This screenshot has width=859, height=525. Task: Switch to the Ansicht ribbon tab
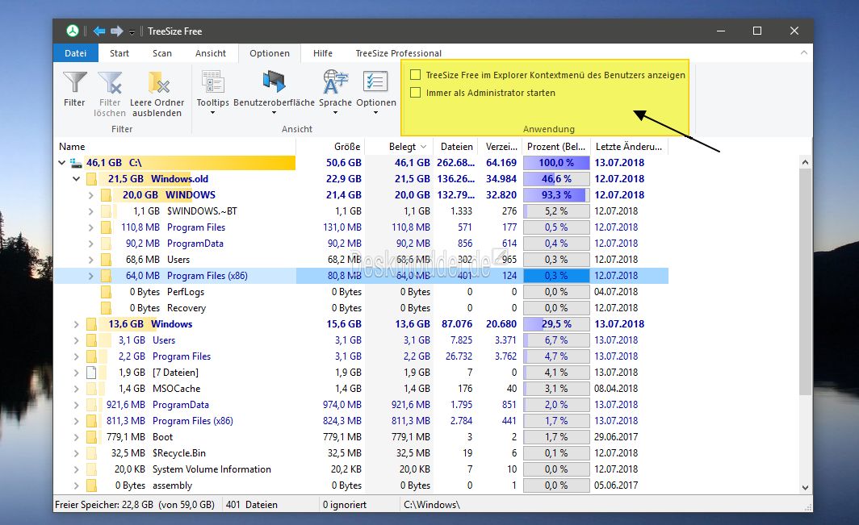tap(211, 53)
